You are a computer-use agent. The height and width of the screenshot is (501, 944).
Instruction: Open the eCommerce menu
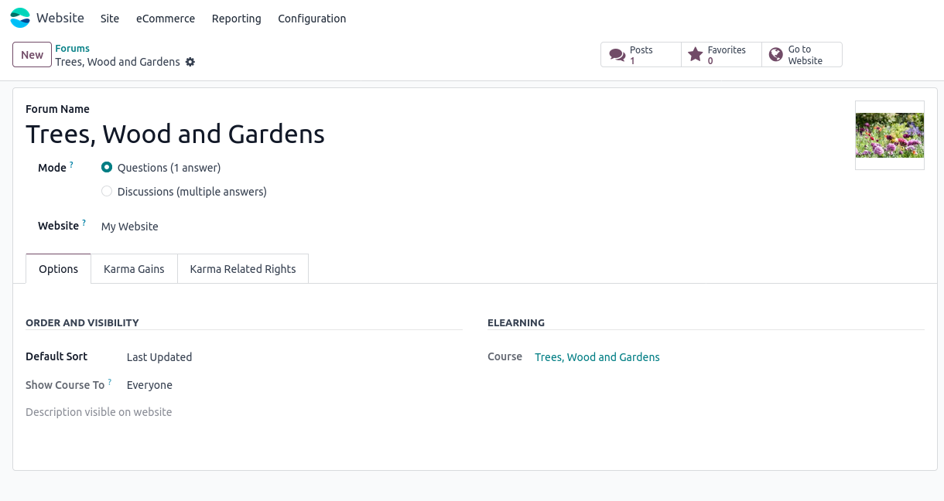click(x=166, y=19)
